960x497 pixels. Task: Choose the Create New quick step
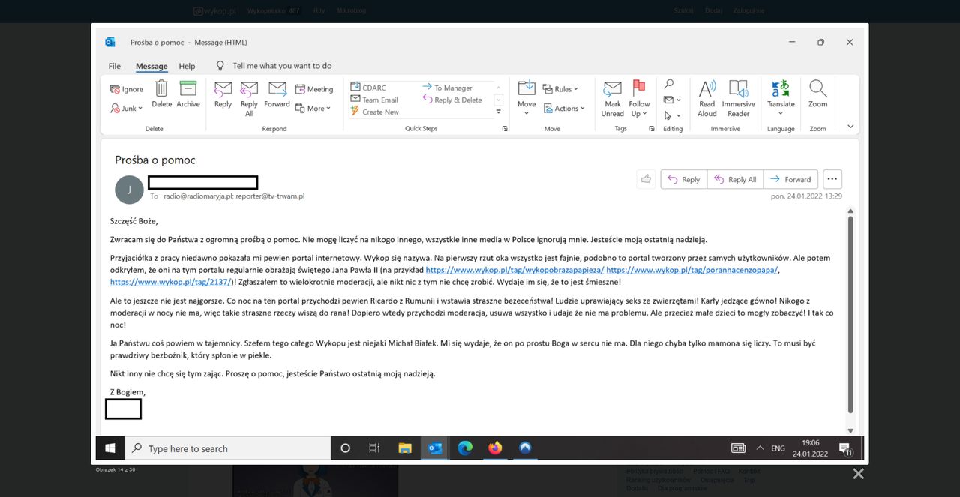coord(374,112)
